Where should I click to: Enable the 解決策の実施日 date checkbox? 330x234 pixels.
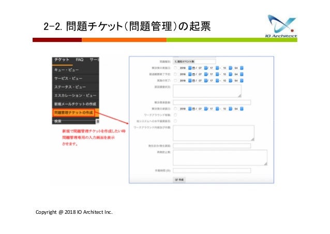(x=175, y=68)
